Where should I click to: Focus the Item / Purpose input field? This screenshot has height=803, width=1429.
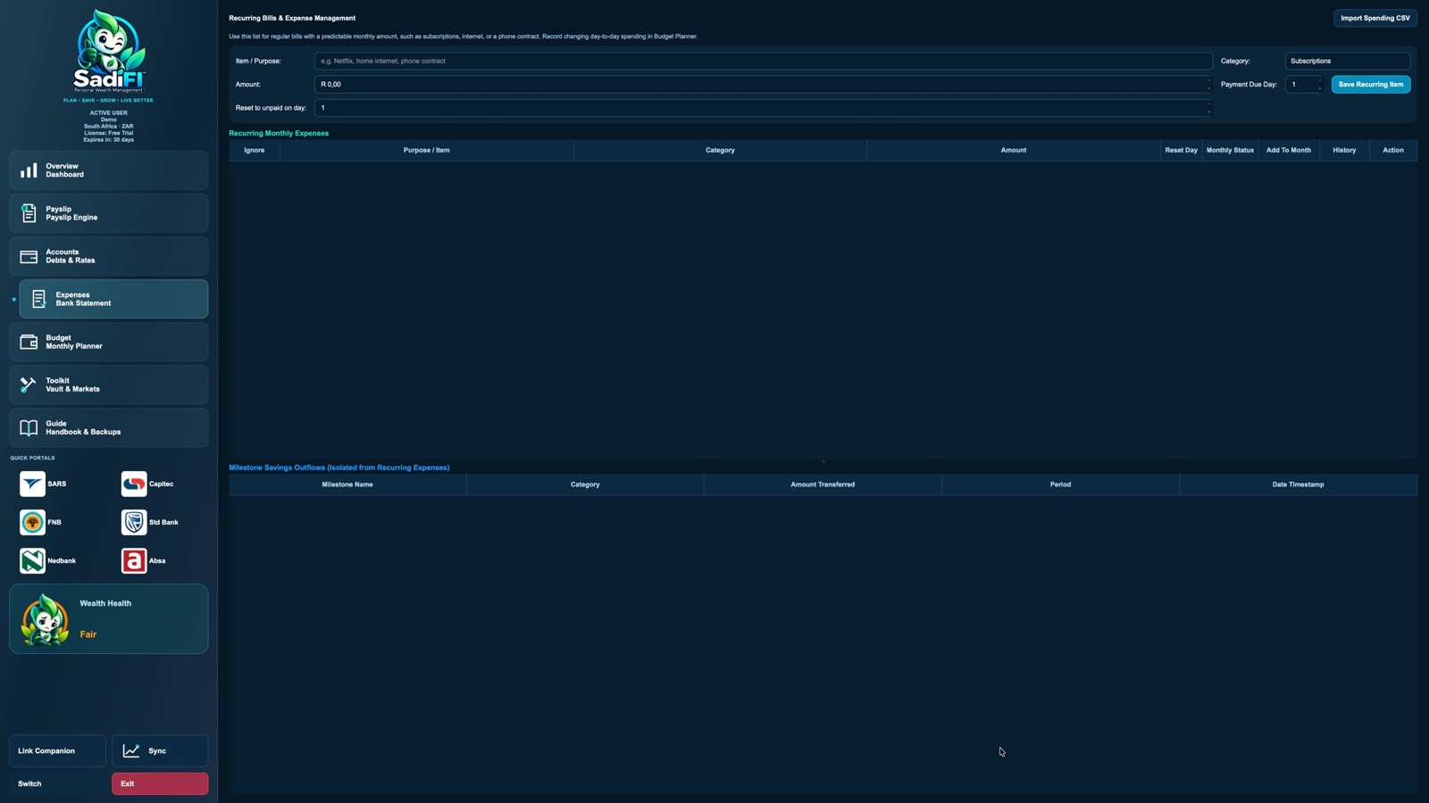click(x=764, y=61)
